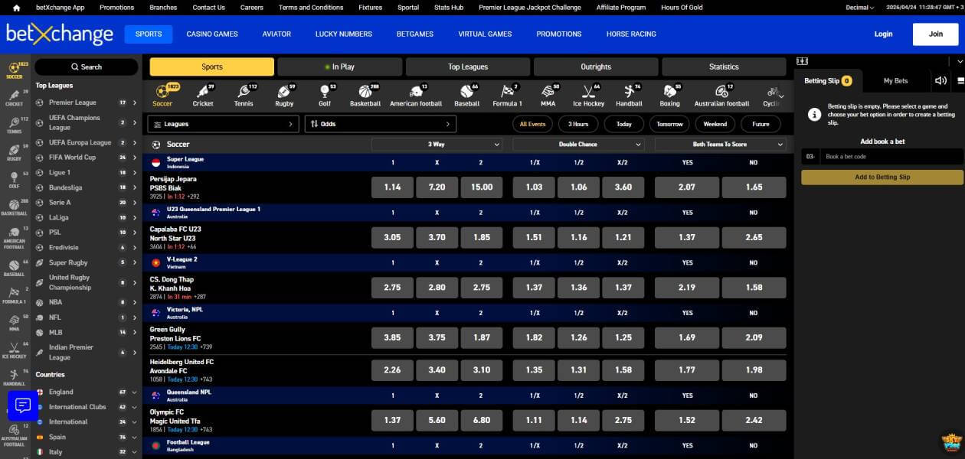Switch to the In Play tab
The height and width of the screenshot is (459, 965).
[x=339, y=67]
